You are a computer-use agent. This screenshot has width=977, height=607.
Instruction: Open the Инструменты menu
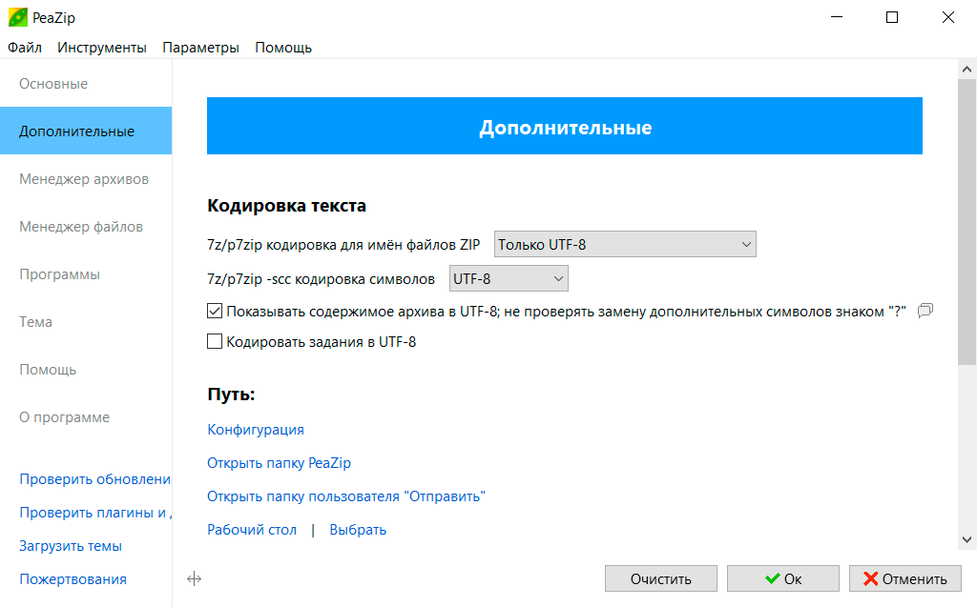(101, 48)
